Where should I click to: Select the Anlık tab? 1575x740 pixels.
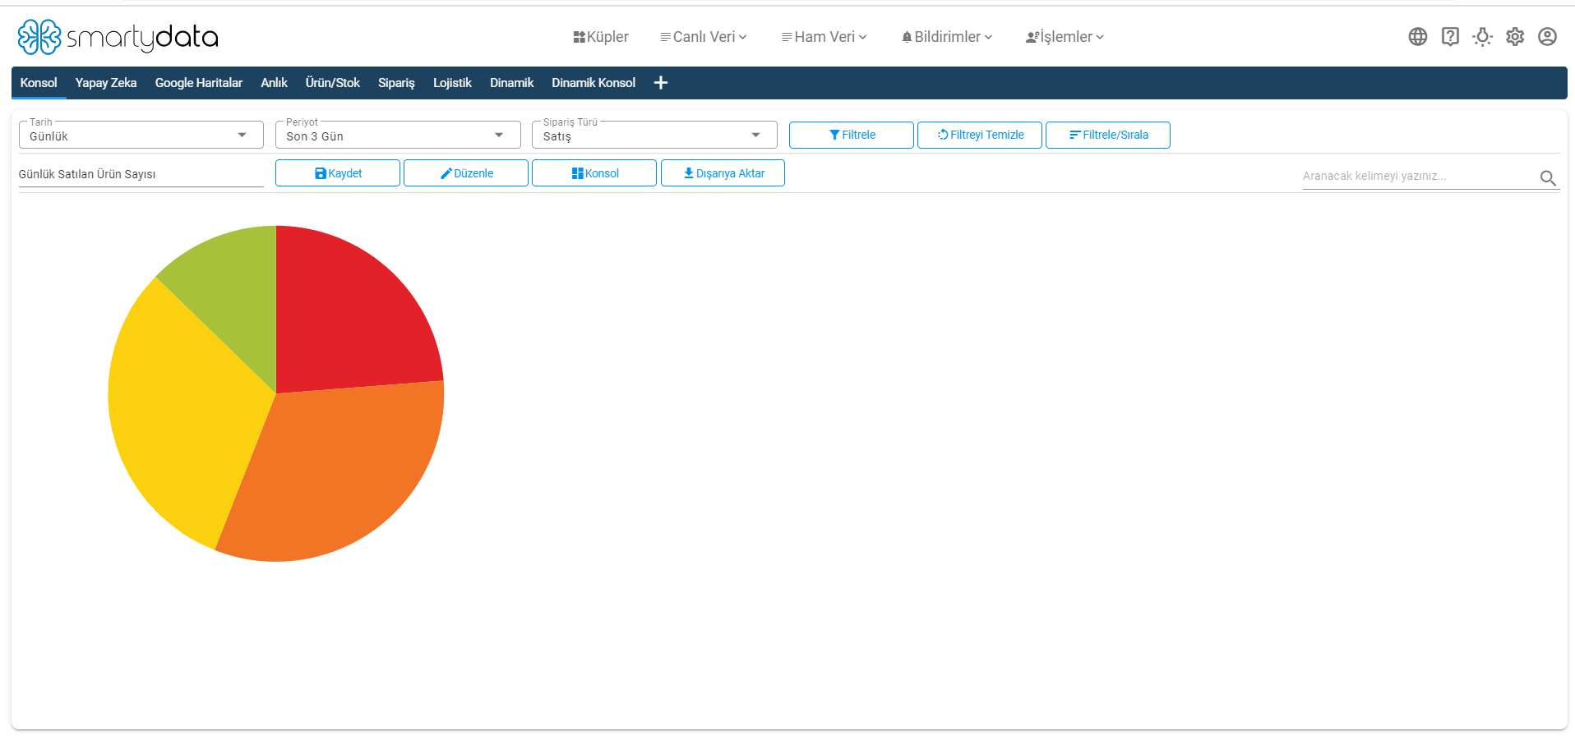click(274, 83)
